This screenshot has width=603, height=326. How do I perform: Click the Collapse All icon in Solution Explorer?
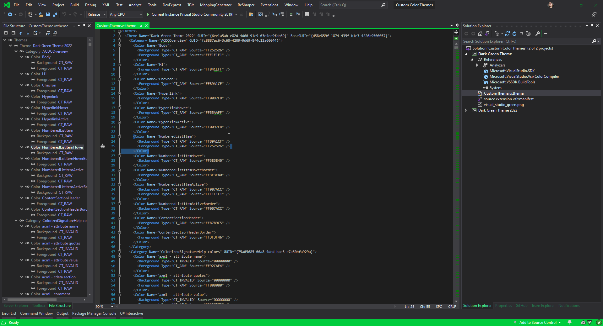click(522, 34)
